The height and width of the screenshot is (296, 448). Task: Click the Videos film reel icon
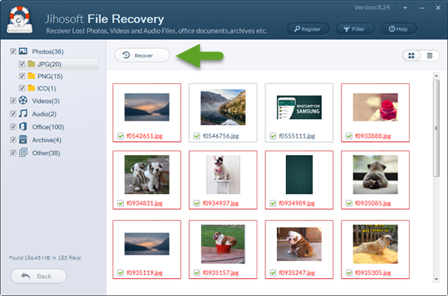tap(23, 100)
